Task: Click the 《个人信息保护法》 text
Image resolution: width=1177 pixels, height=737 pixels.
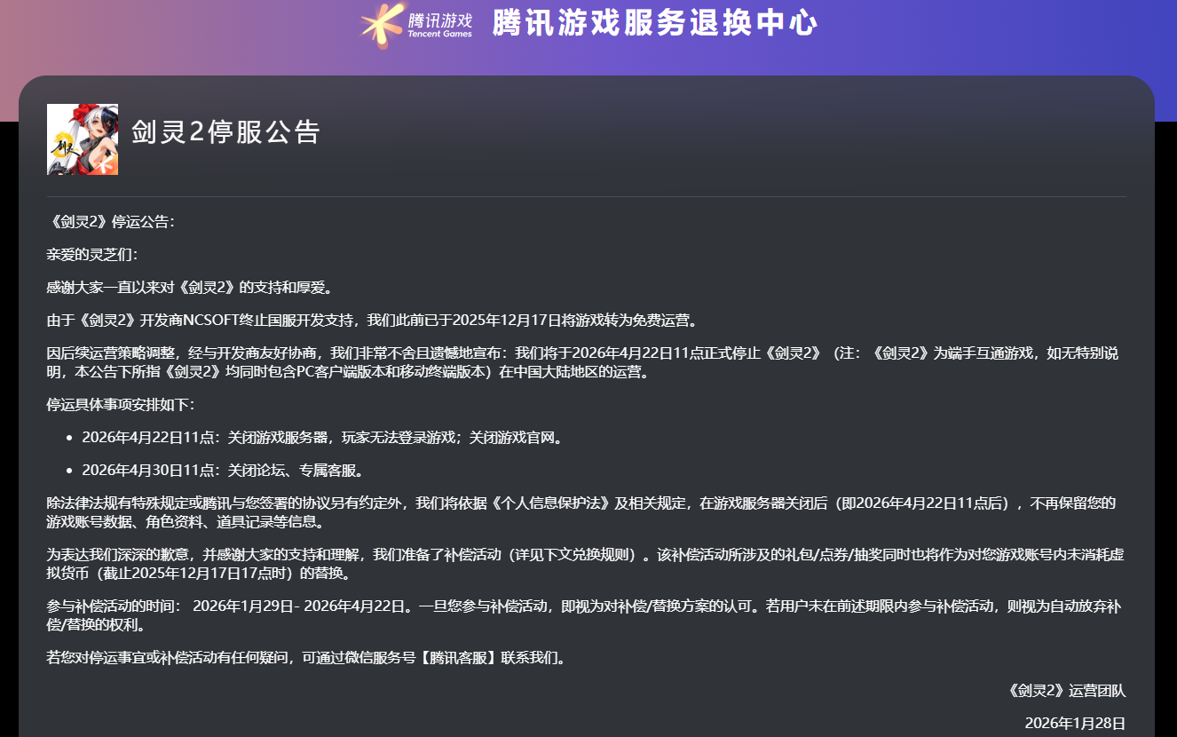Action: click(541, 503)
